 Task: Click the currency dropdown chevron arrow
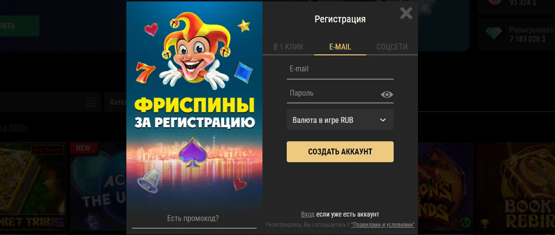382,120
